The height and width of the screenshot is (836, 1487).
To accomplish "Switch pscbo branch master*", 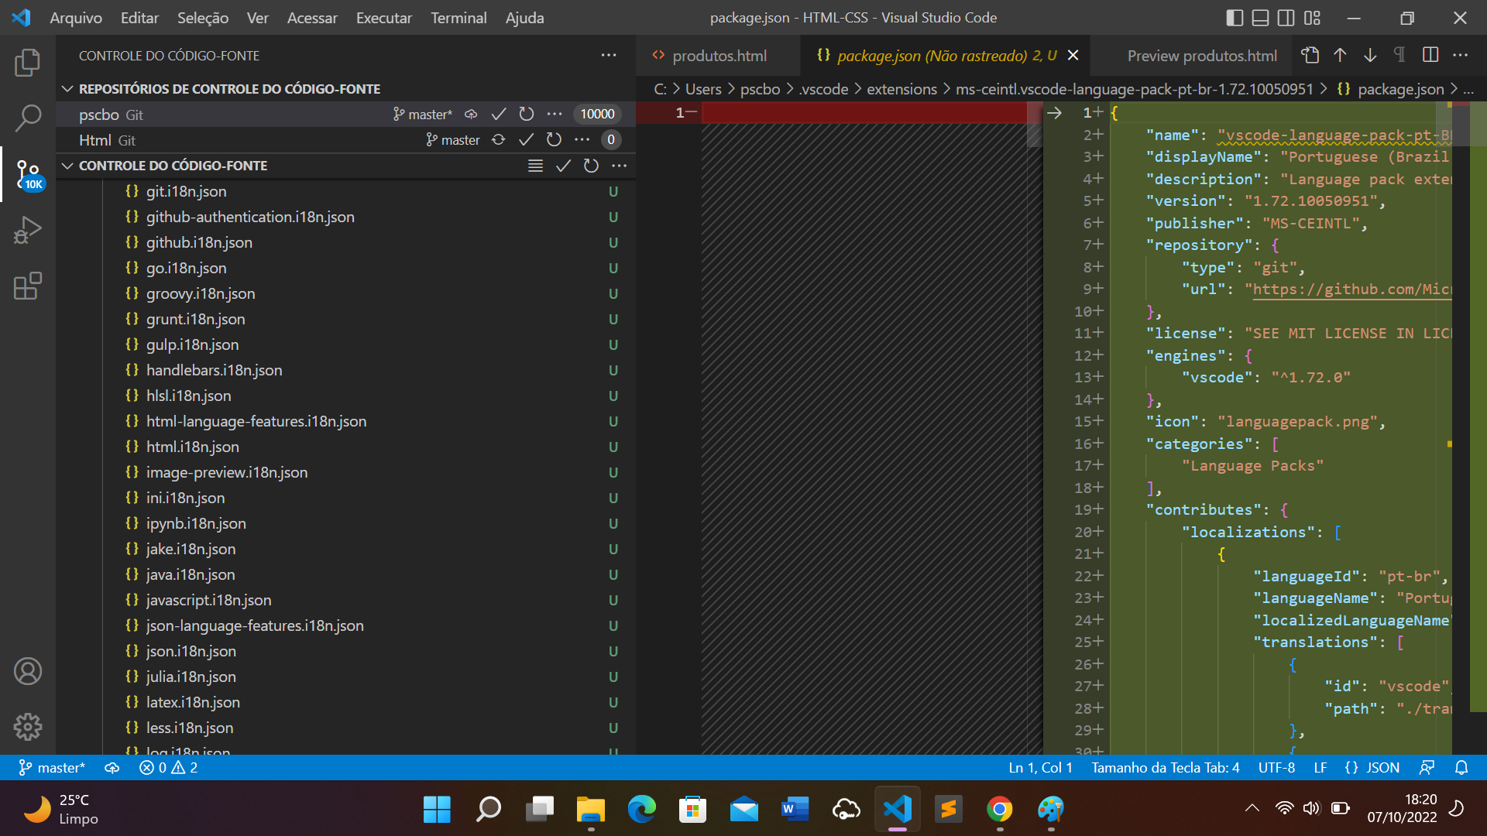I will coord(423,114).
